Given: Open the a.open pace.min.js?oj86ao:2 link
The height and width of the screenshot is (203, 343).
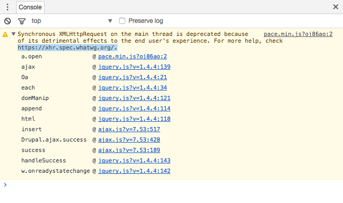Looking at the screenshot, I should pyautogui.click(x=133, y=57).
